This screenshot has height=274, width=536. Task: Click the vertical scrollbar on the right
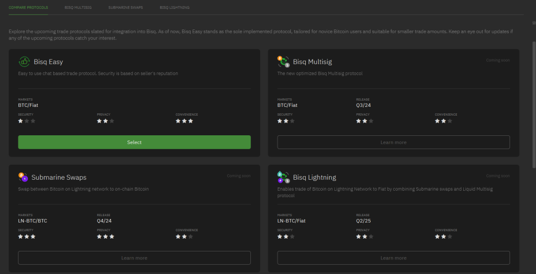(534, 104)
